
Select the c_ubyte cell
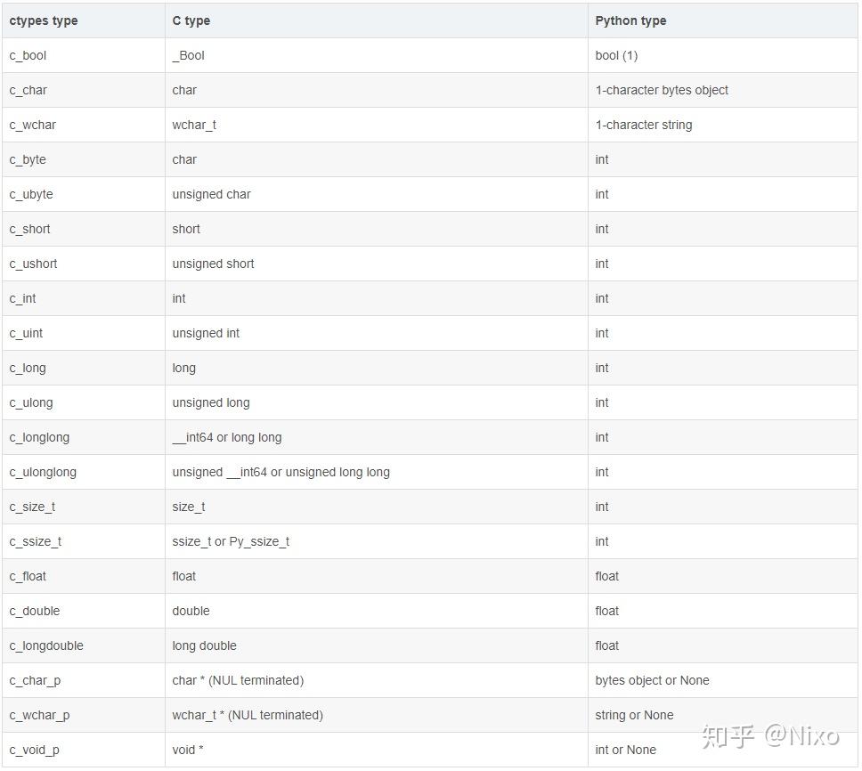coord(31,194)
